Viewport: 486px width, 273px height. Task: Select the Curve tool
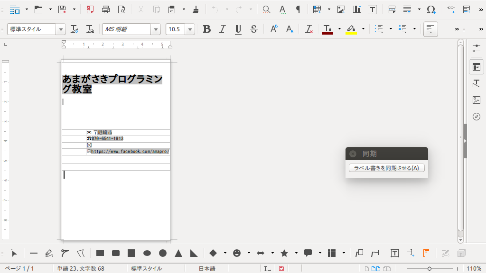(65, 254)
